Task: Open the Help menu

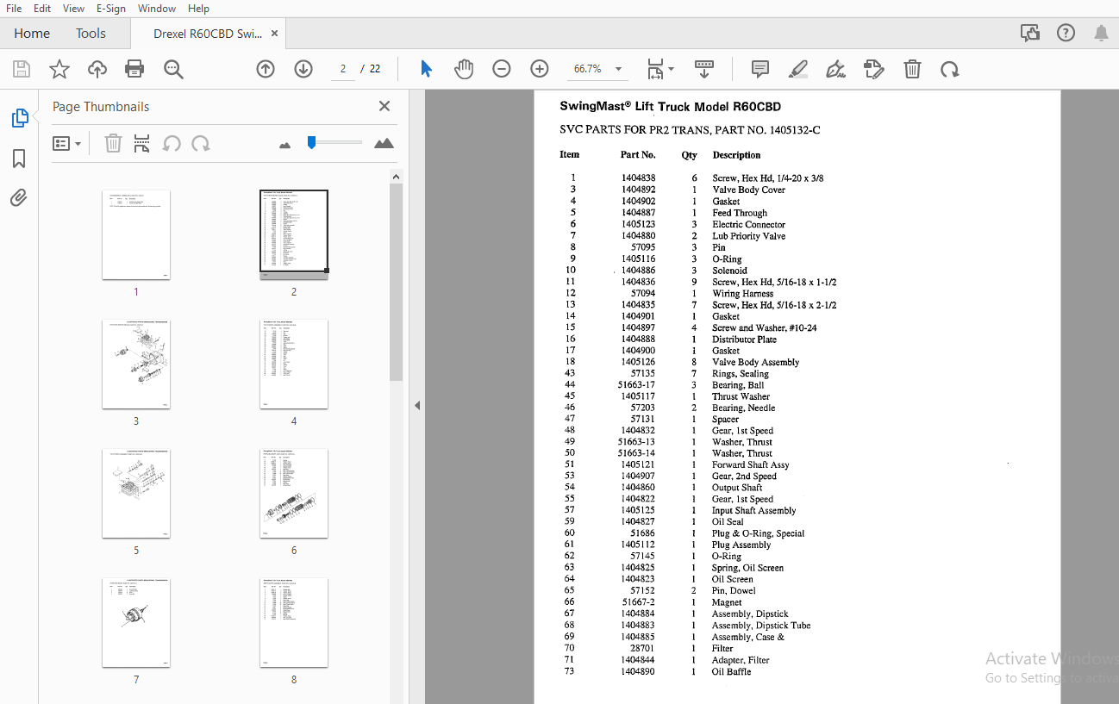Action: 198,9
